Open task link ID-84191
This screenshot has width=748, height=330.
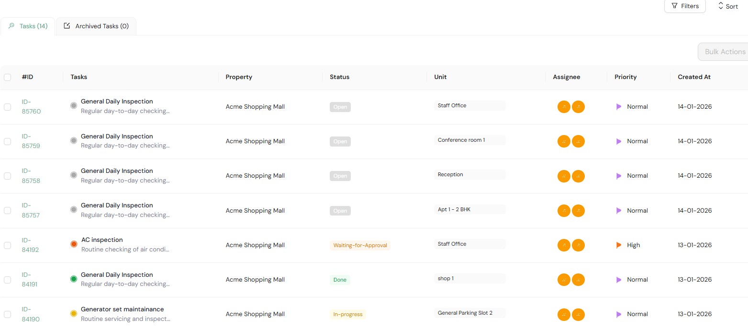coord(30,279)
